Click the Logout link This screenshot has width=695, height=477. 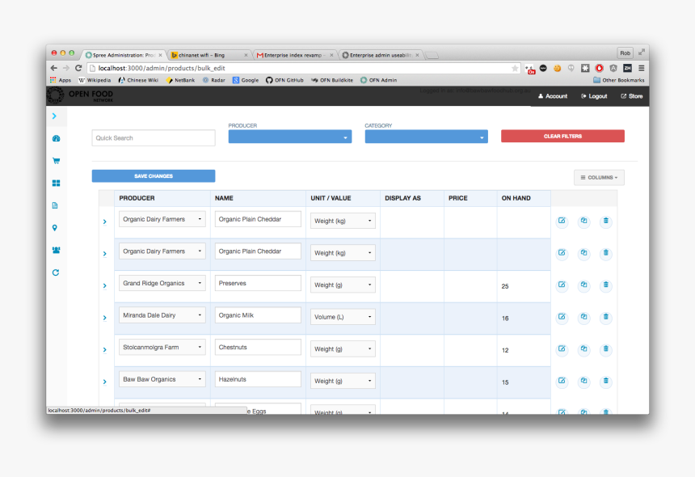click(x=594, y=96)
